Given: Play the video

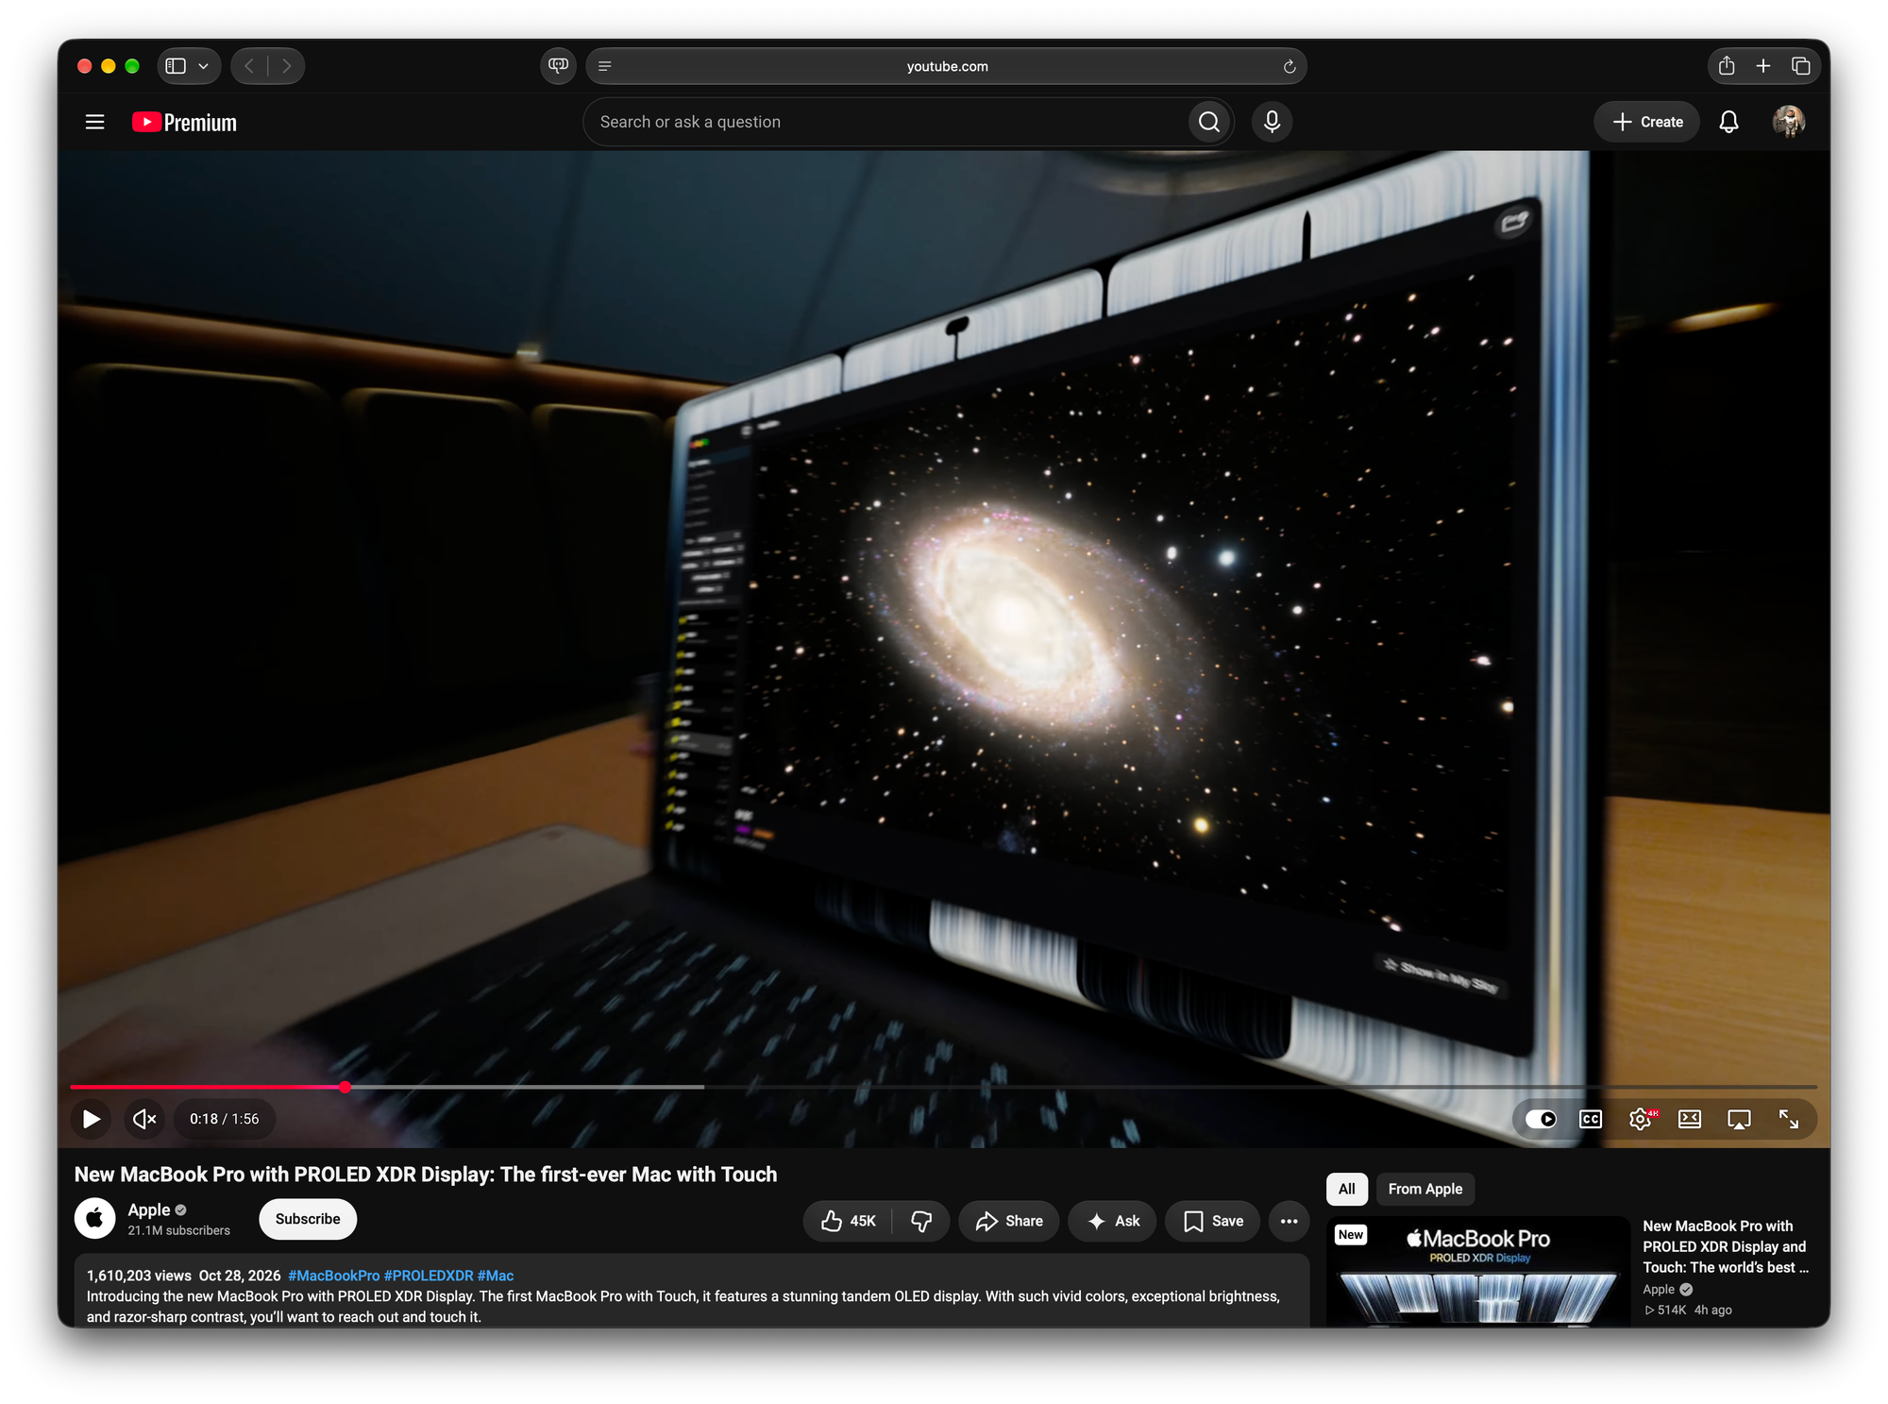Looking at the screenshot, I should [x=92, y=1119].
